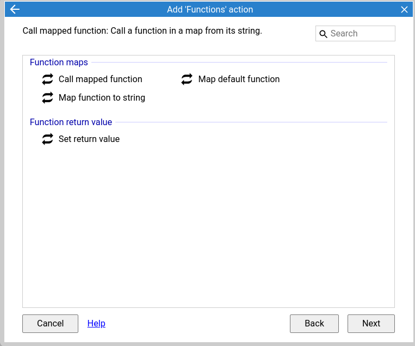
Task: Proceed with the Next button
Action: pyautogui.click(x=371, y=324)
